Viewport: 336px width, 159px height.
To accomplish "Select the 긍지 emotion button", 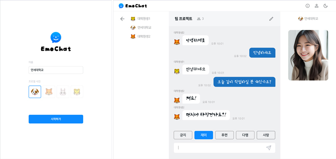I will click(x=183, y=135).
